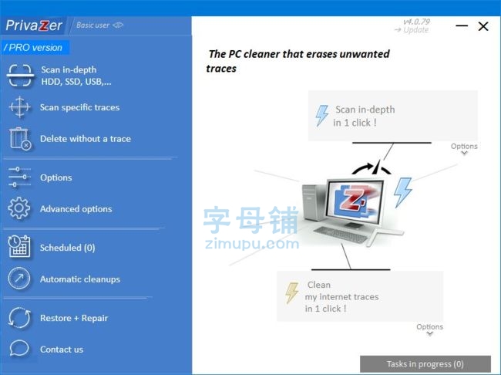Select Scan in-depth HDD, SSD, USB menu item

pos(76,76)
